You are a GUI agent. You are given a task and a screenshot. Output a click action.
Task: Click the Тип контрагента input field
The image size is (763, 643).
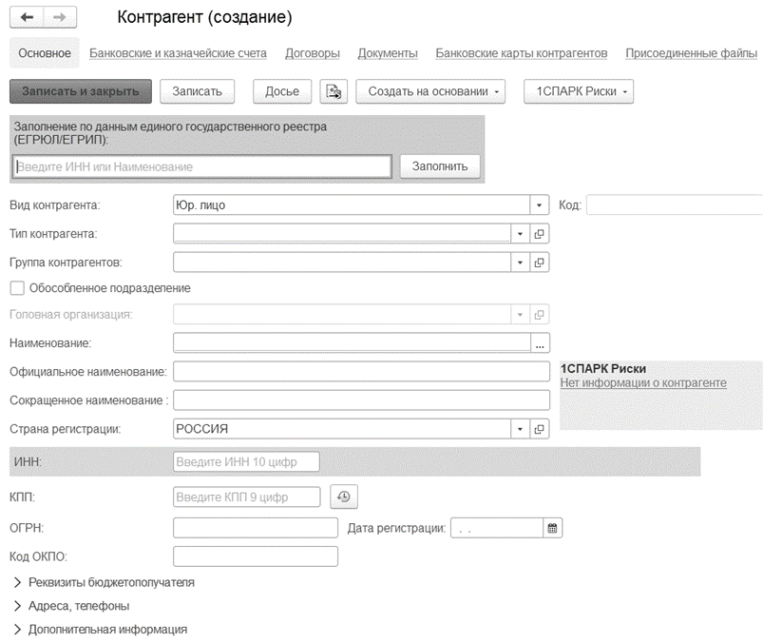point(342,234)
